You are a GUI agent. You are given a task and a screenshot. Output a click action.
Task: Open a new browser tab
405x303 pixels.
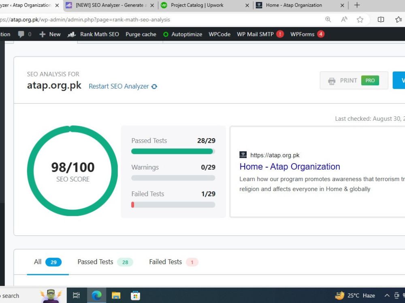[357, 5]
